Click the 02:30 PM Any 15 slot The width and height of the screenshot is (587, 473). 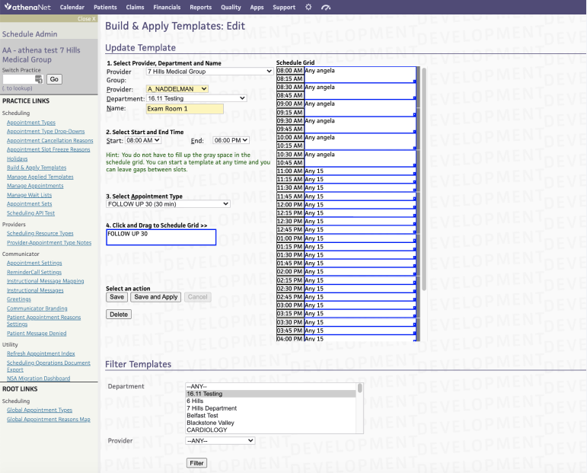pyautogui.click(x=360, y=289)
